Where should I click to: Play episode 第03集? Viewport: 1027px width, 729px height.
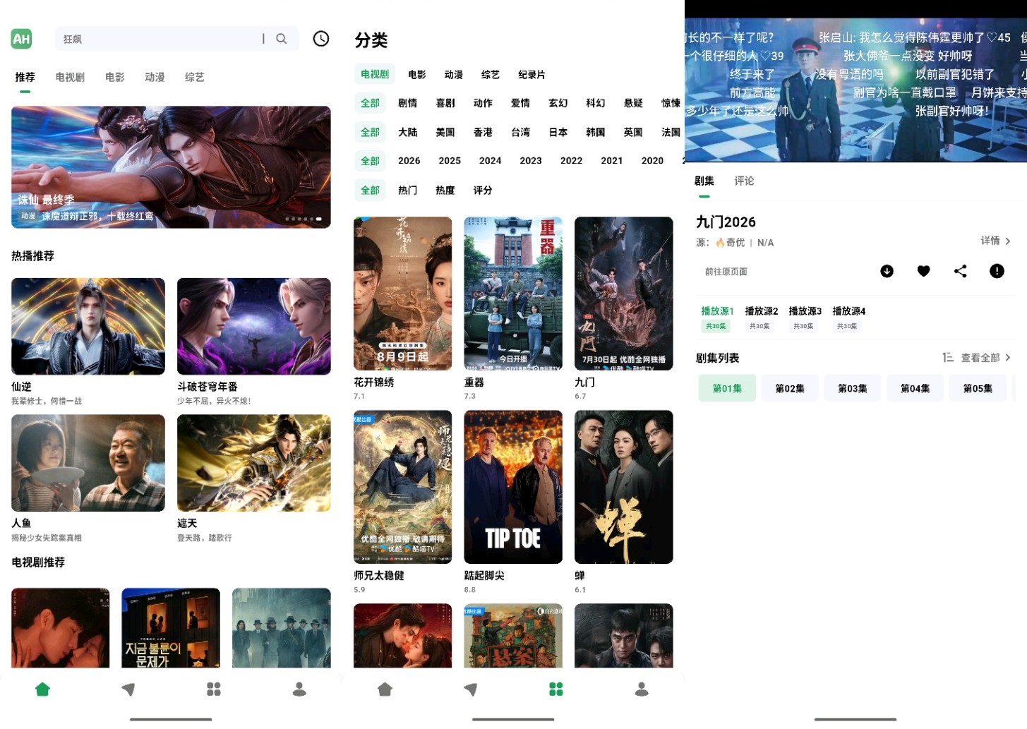tap(853, 388)
